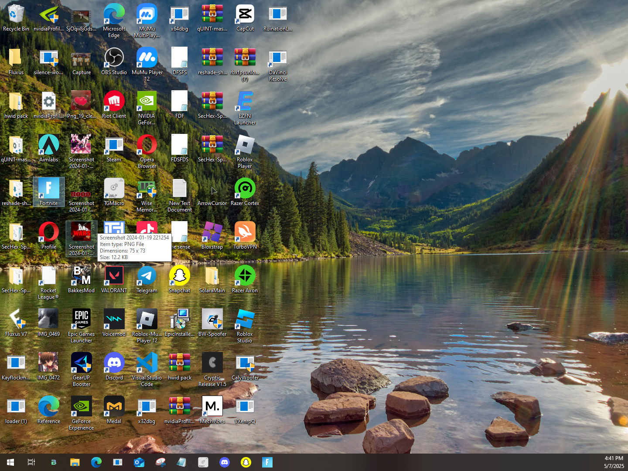The width and height of the screenshot is (628, 471).
Task: Open Task View on the taskbar
Action: (31, 462)
